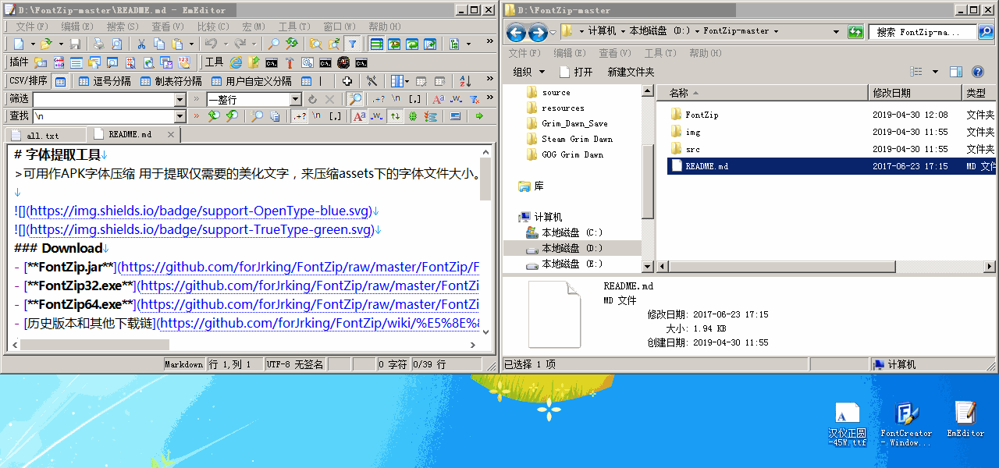Toggle Match Case Aa in the Find bar
The height and width of the screenshot is (468, 999).
point(359,116)
